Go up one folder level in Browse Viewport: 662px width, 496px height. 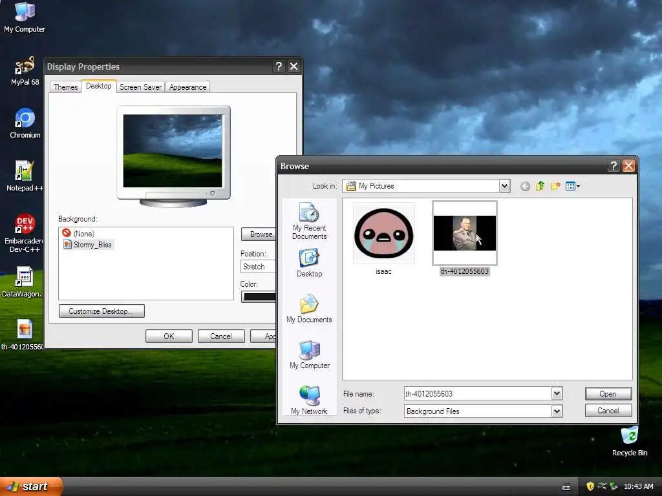click(540, 186)
